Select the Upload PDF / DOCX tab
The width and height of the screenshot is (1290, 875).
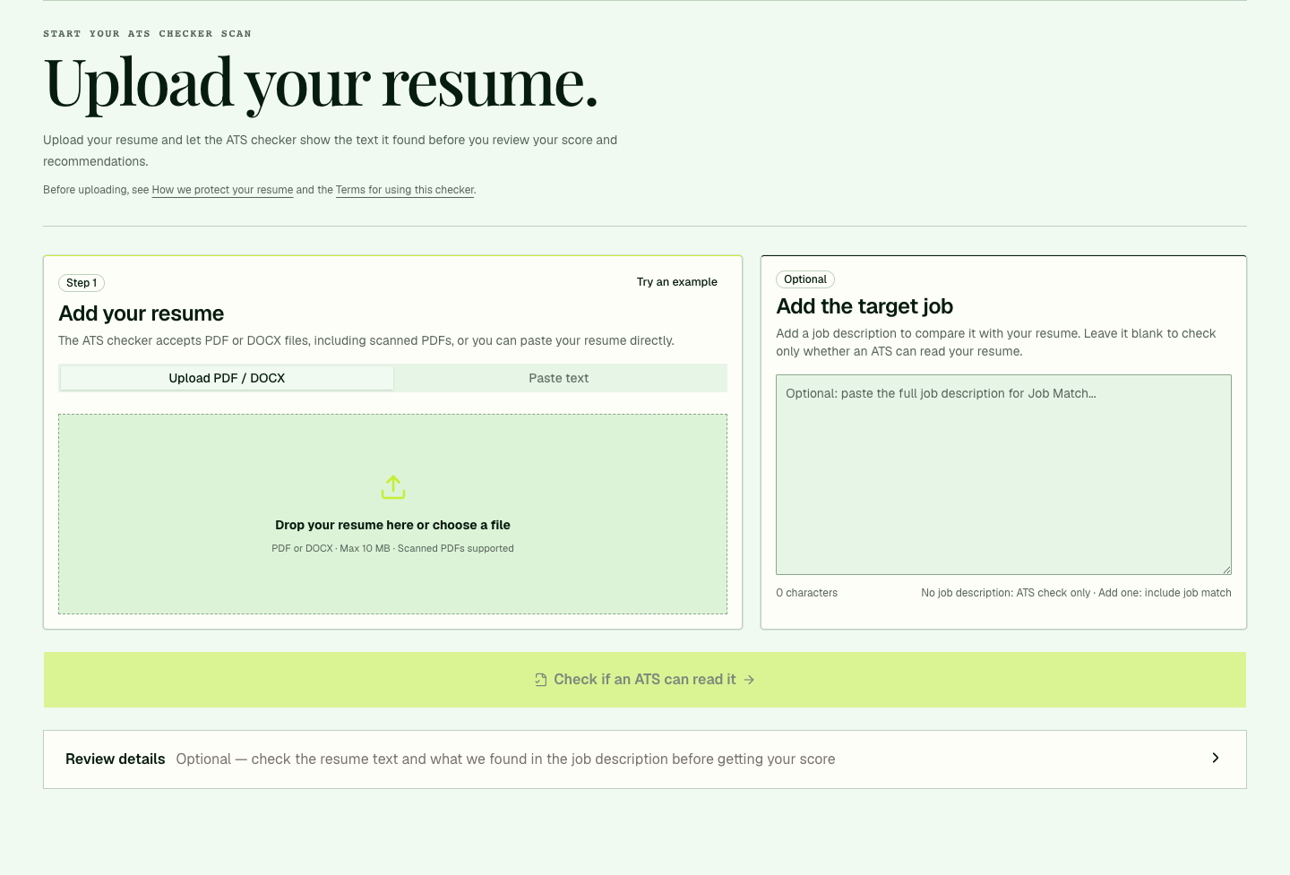(227, 378)
